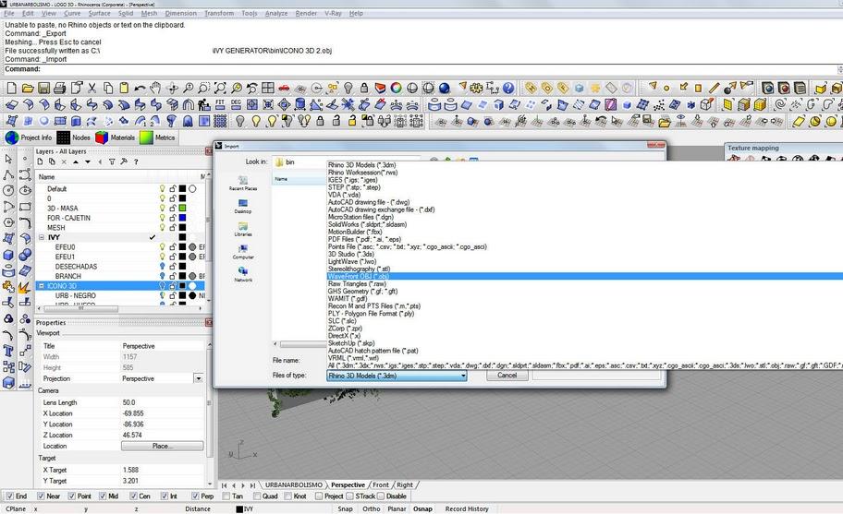This screenshot has width=843, height=514.
Task: Open the File menu
Action: [x=9, y=14]
